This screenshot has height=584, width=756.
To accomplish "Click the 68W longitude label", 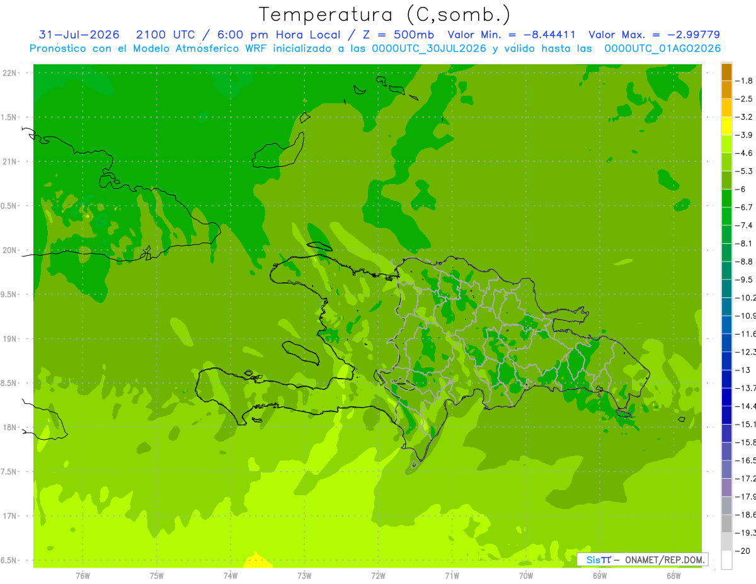I will tap(673, 575).
